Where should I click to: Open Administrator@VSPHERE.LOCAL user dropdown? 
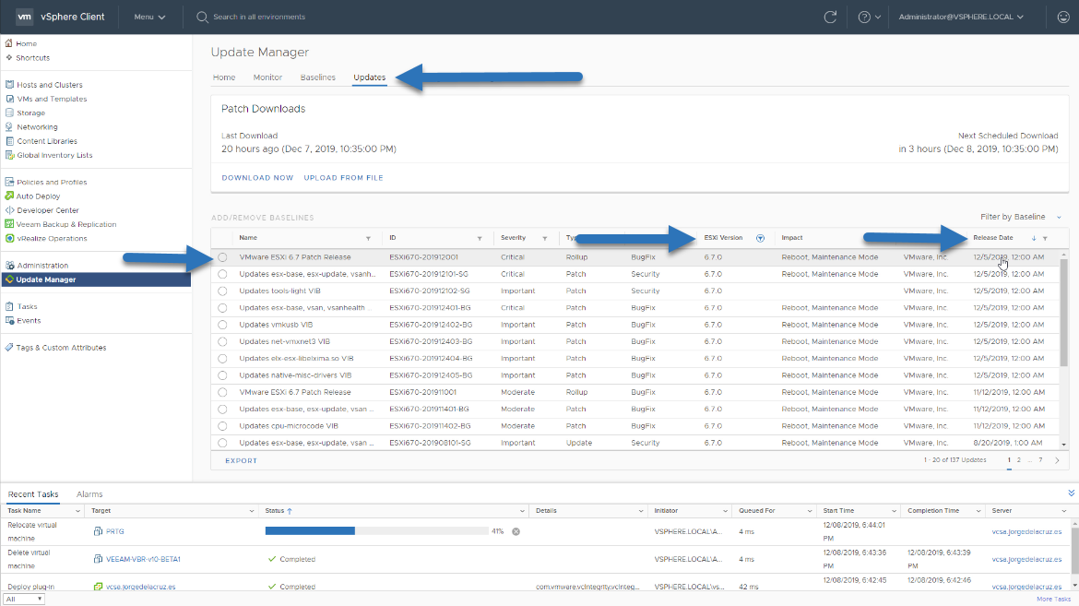click(961, 18)
